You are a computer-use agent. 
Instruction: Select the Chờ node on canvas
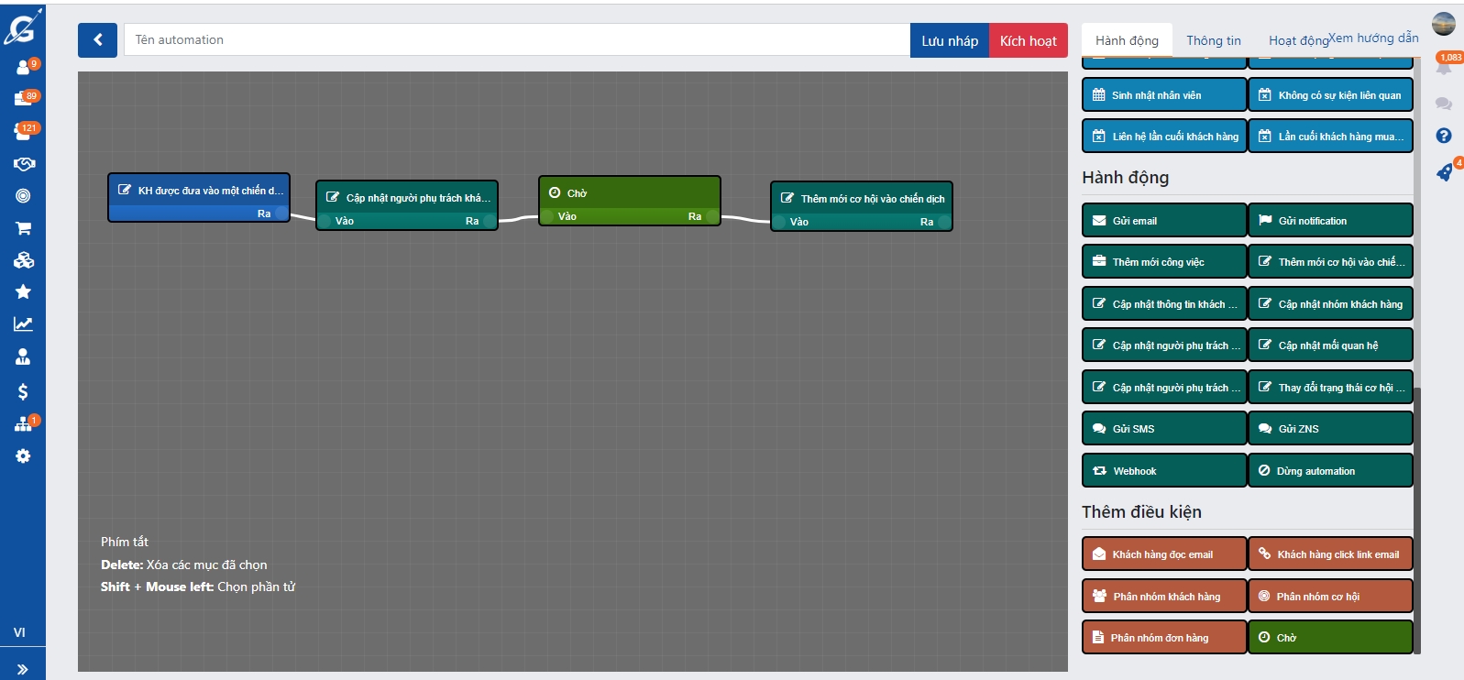pos(629,193)
